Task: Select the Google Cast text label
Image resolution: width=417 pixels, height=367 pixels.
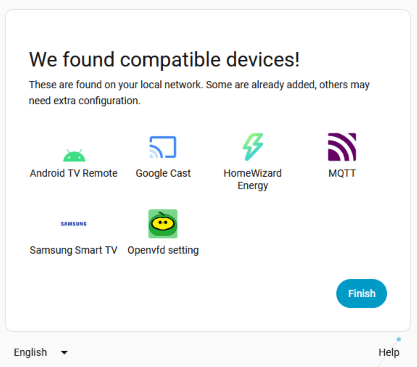Action: click(x=163, y=173)
